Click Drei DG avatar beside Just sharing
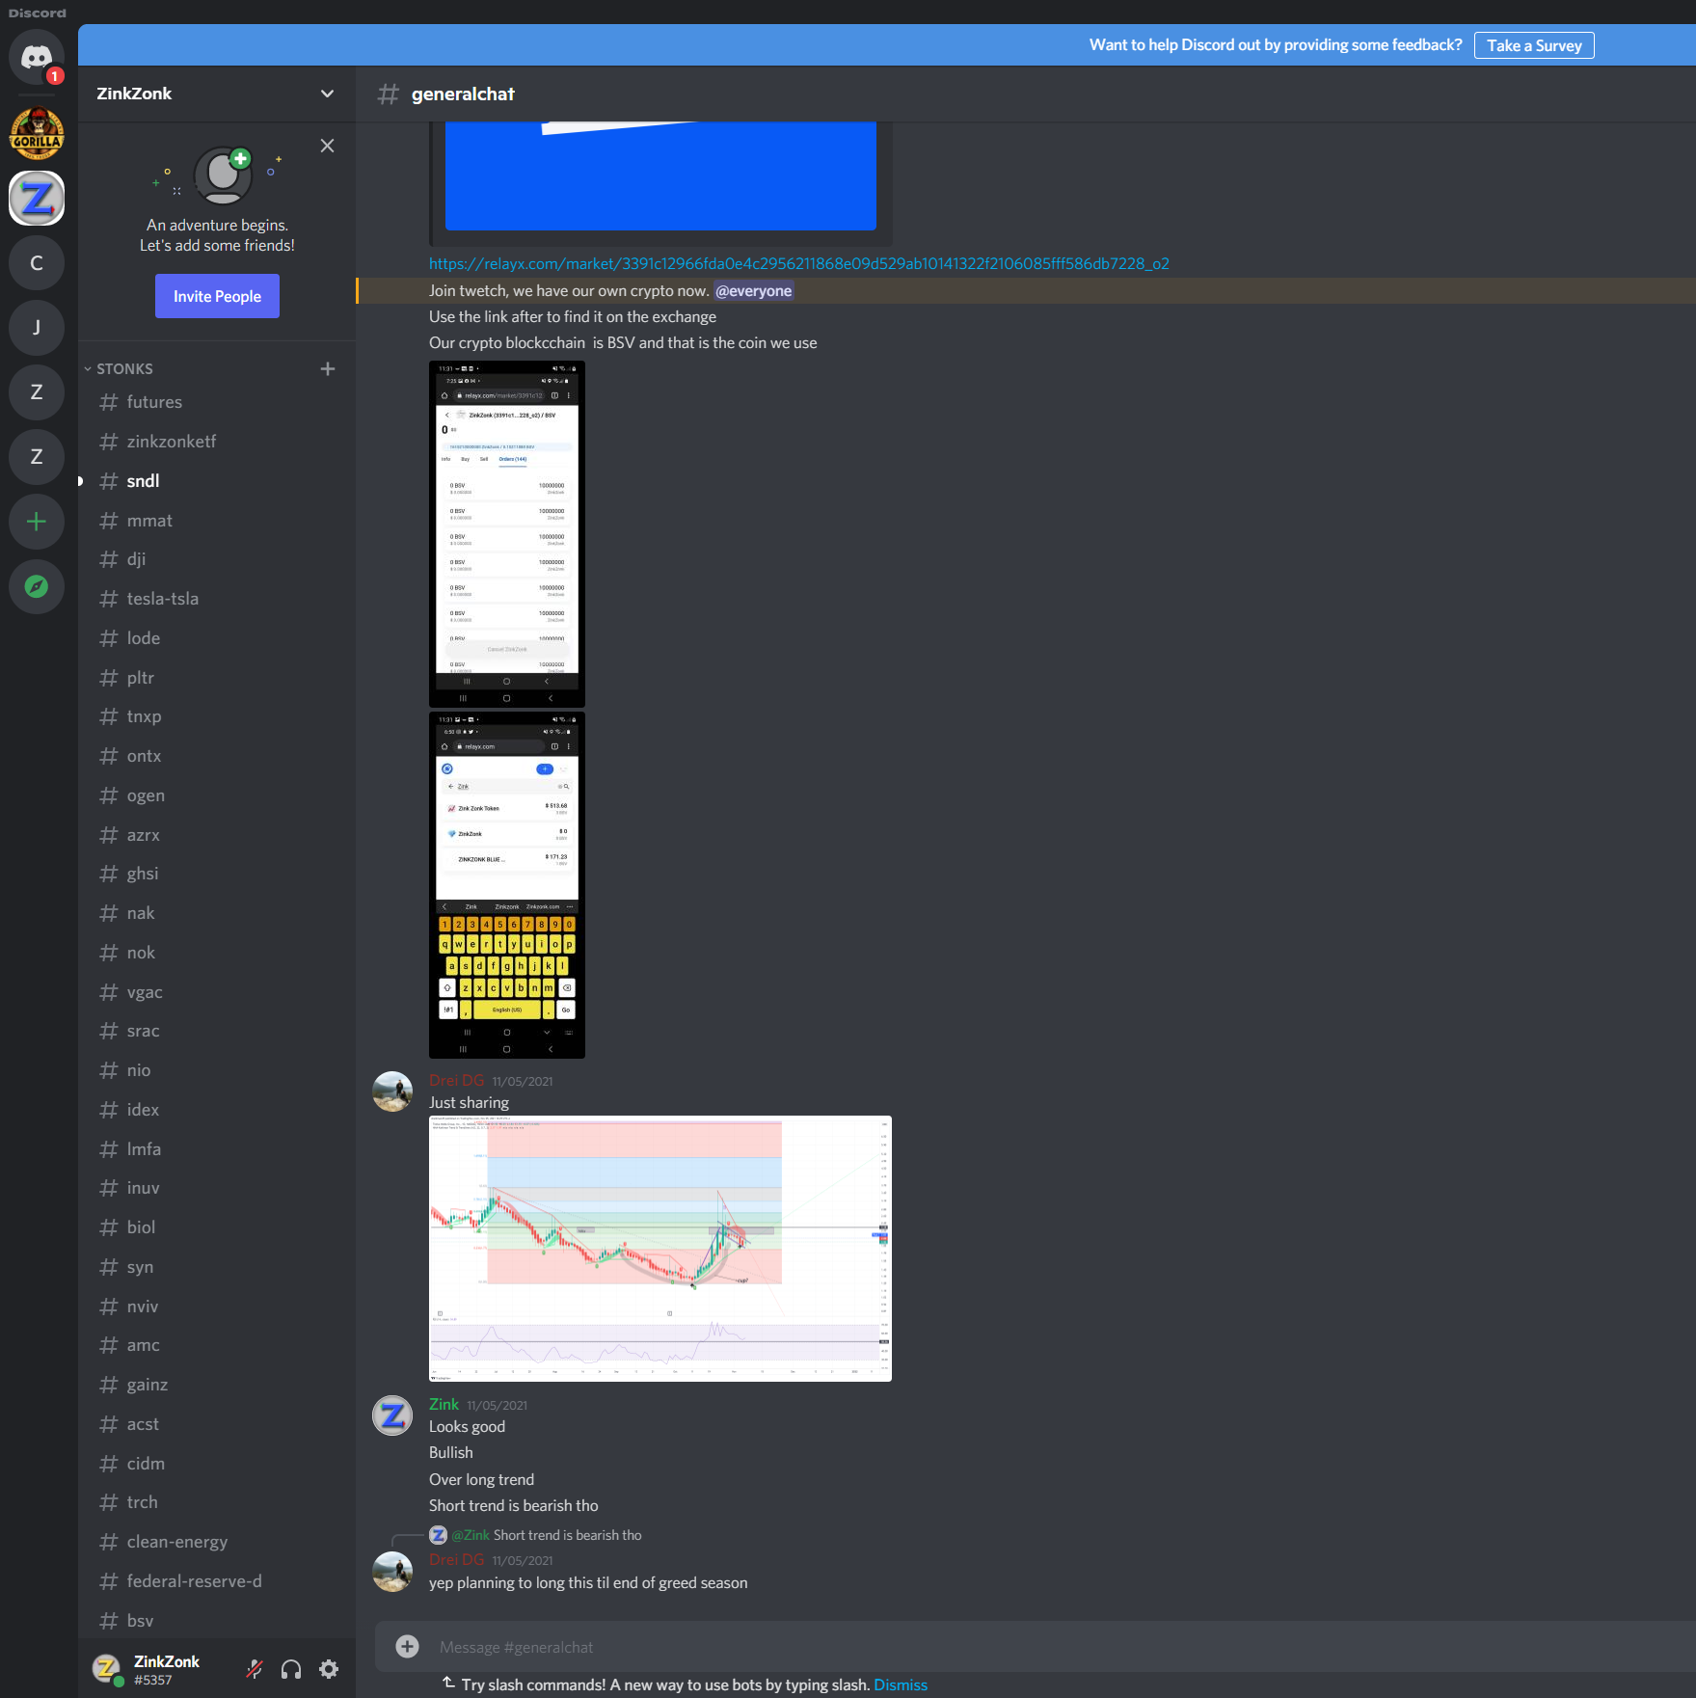 392,1092
